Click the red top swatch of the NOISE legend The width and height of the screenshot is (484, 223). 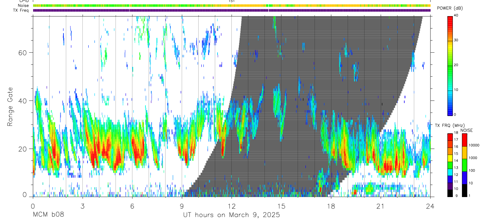point(464,140)
